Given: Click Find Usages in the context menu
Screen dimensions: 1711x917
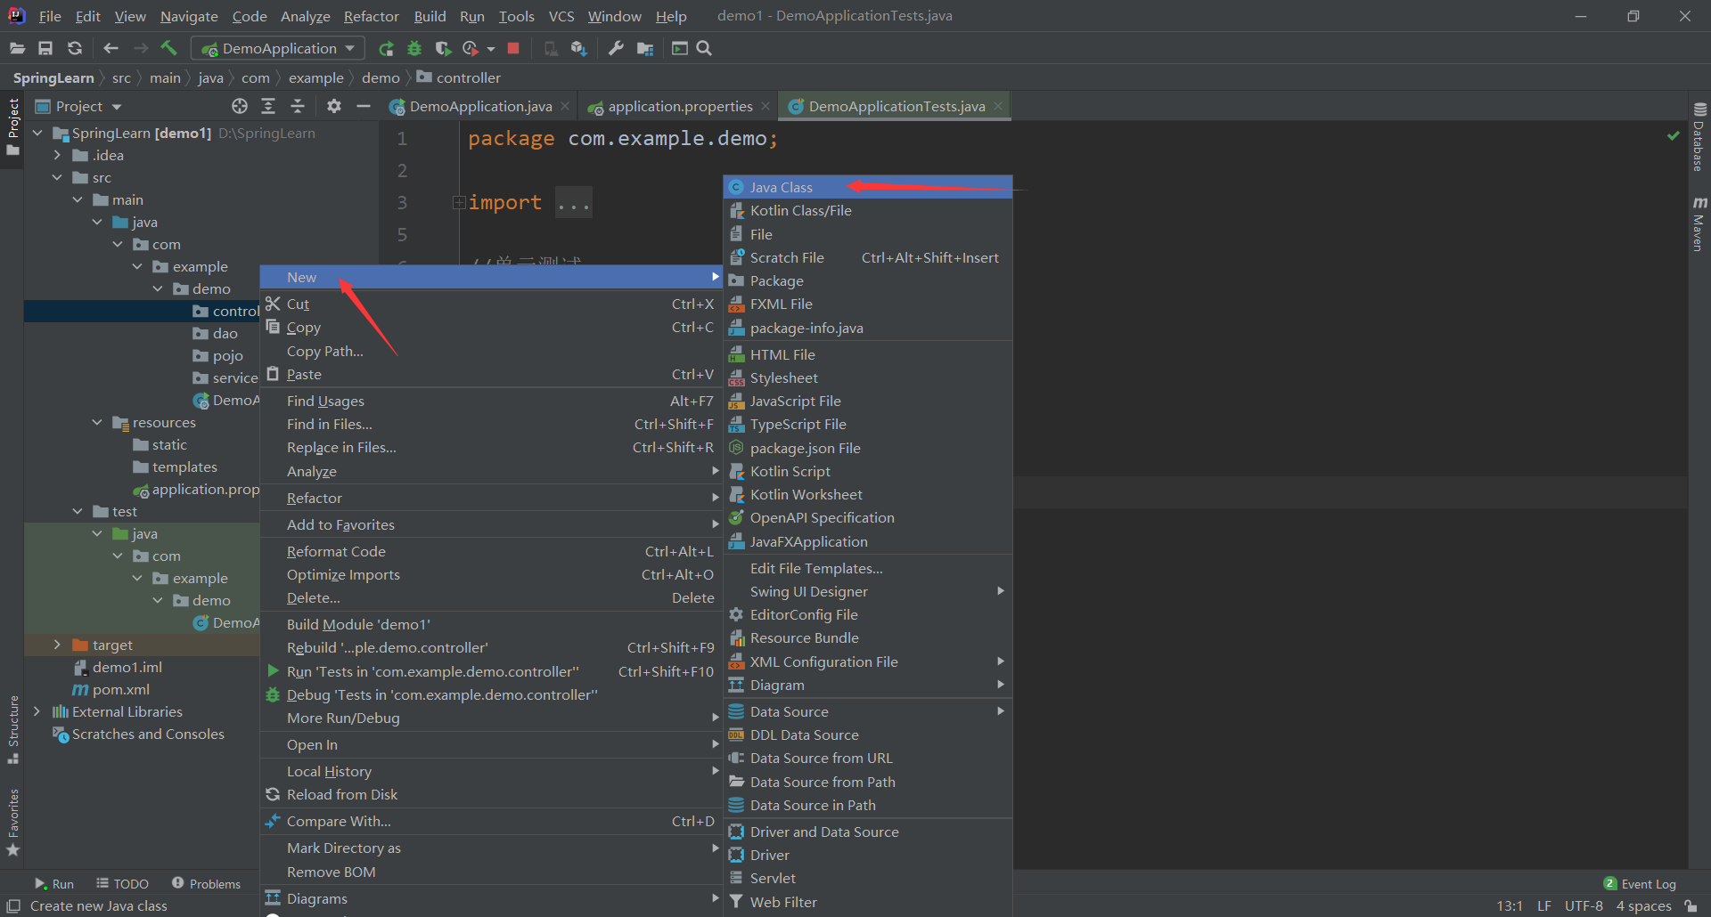Looking at the screenshot, I should tap(490, 401).
